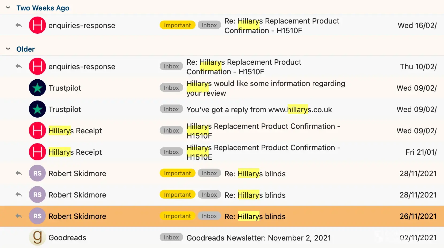This screenshot has width=444, height=248.
Task: Open the Hillarys Replacement Product Confirmation - H1510E email
Action: point(263,152)
